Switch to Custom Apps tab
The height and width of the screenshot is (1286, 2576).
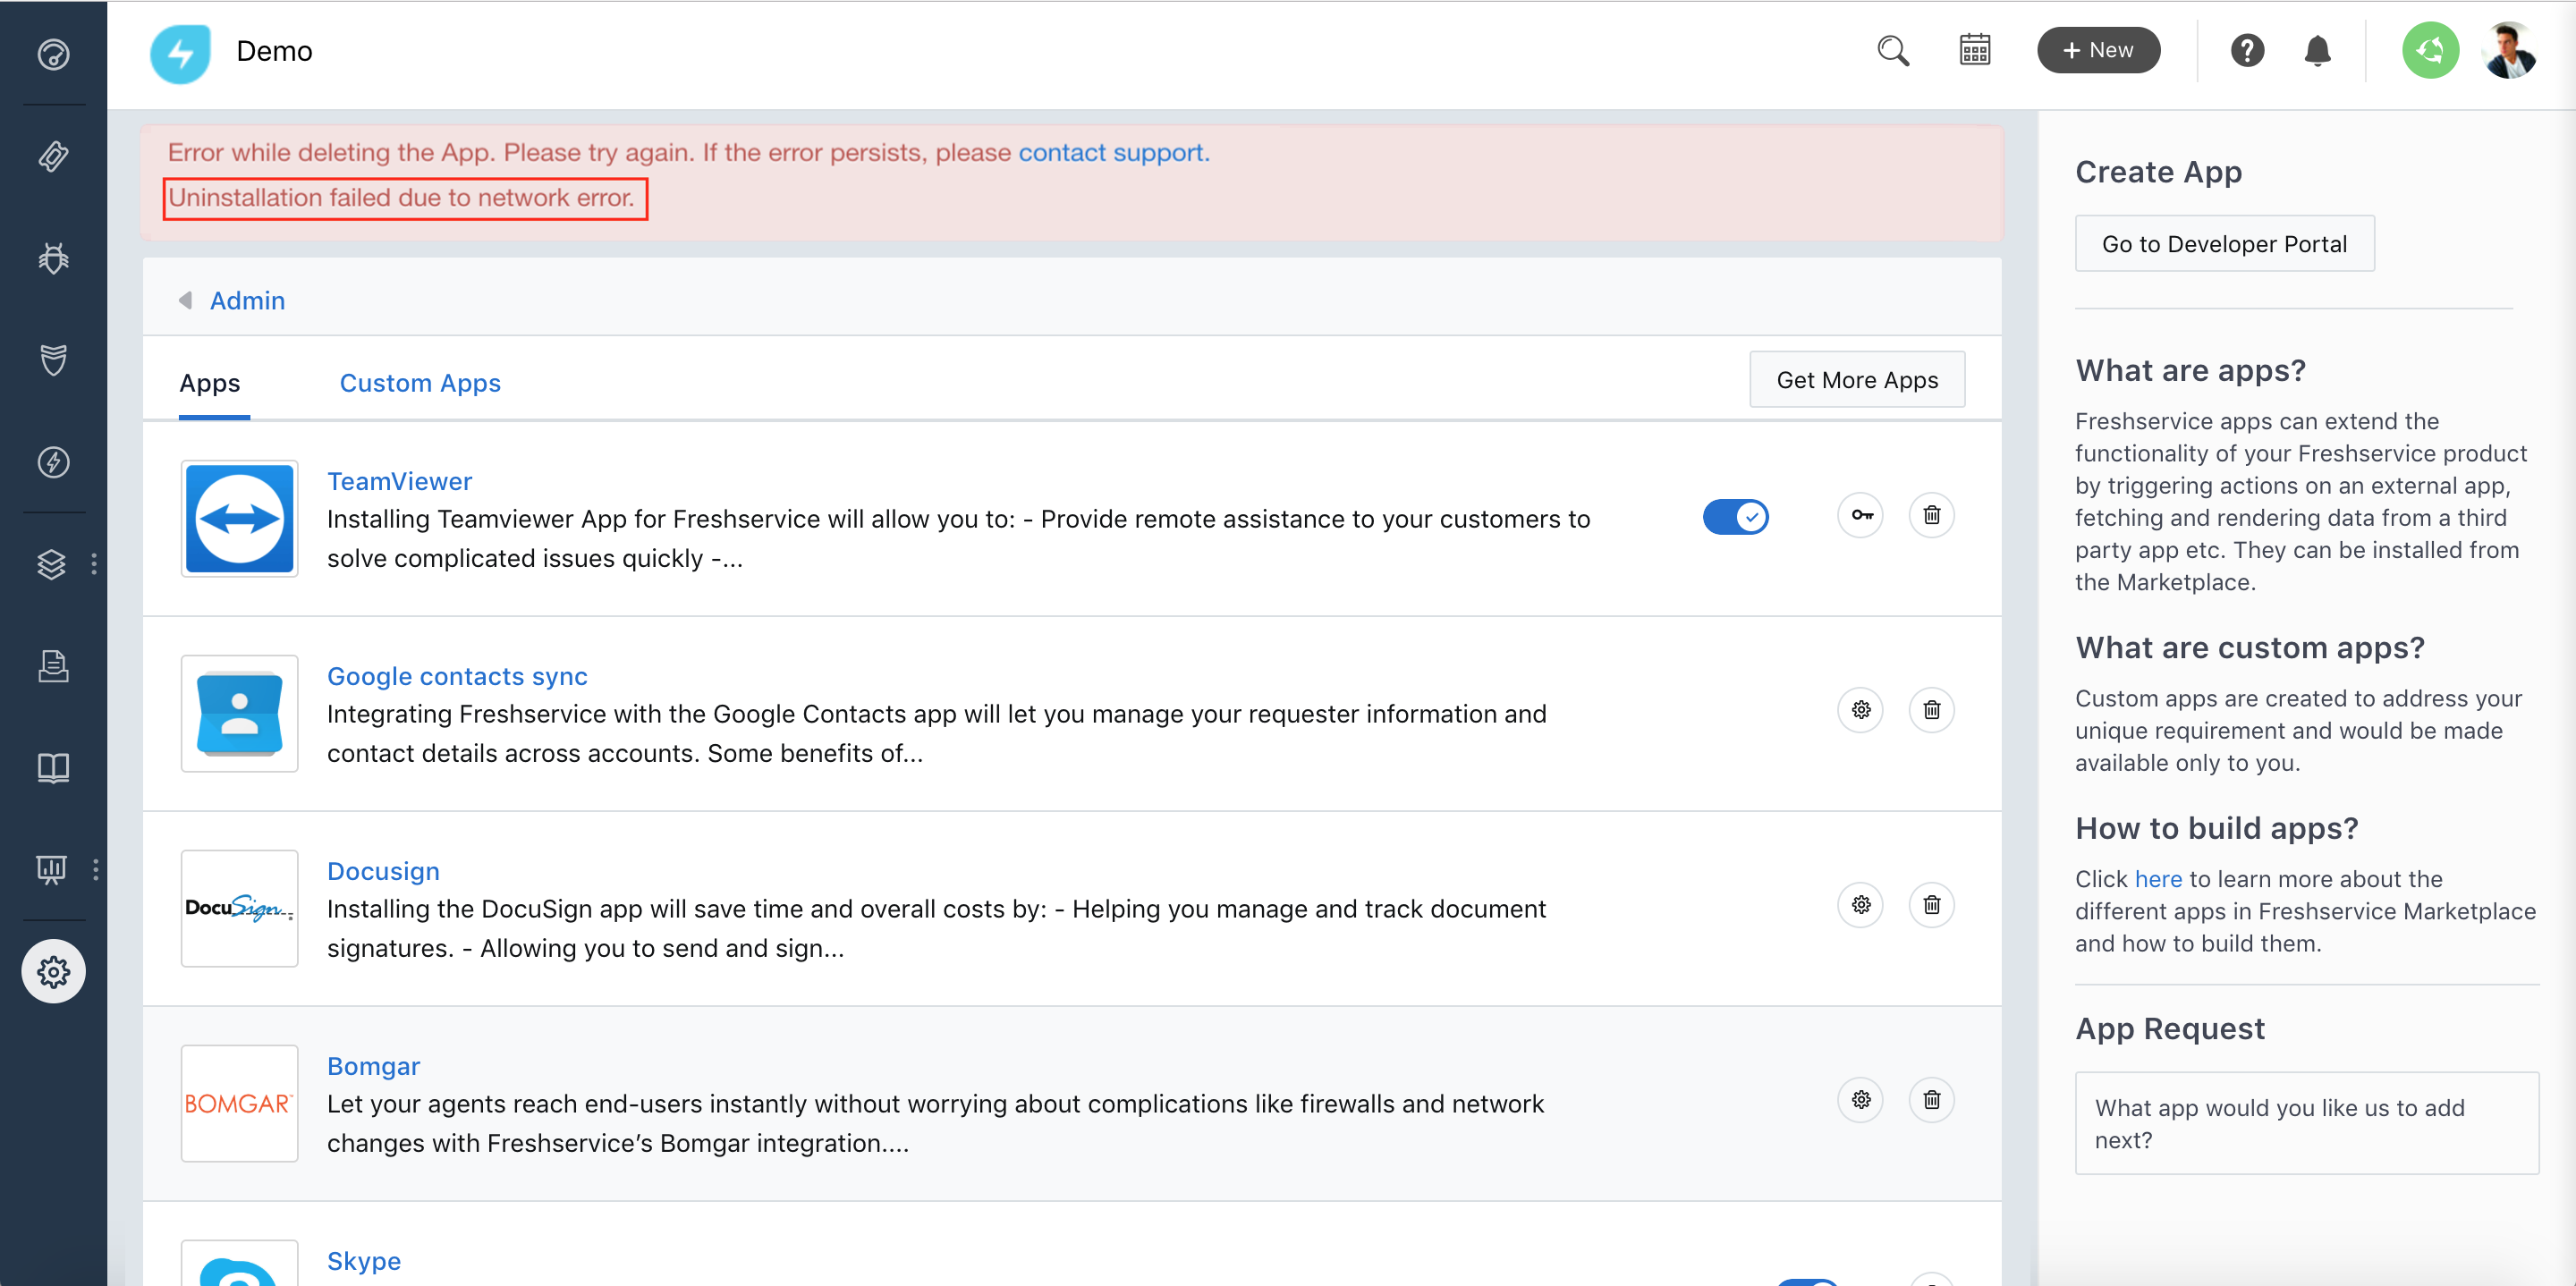[x=420, y=383]
